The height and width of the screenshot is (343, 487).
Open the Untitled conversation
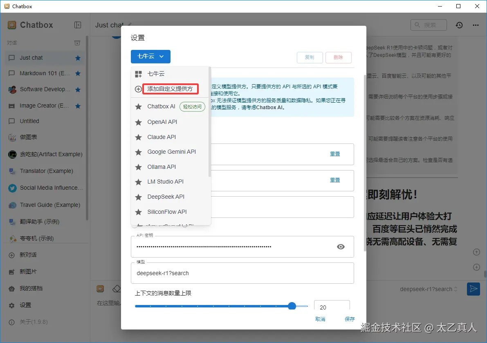(x=45, y=121)
